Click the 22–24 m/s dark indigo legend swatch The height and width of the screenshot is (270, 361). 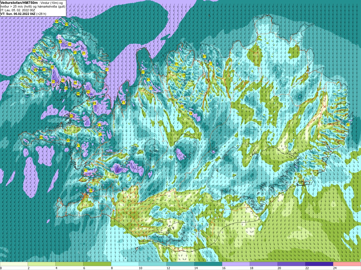[x=319, y=264]
